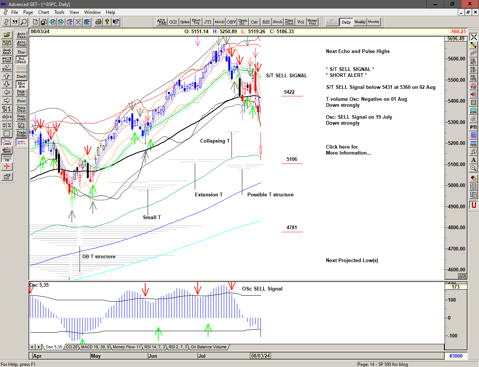
Task: Click the #3000 bar count field
Action: [x=455, y=356]
